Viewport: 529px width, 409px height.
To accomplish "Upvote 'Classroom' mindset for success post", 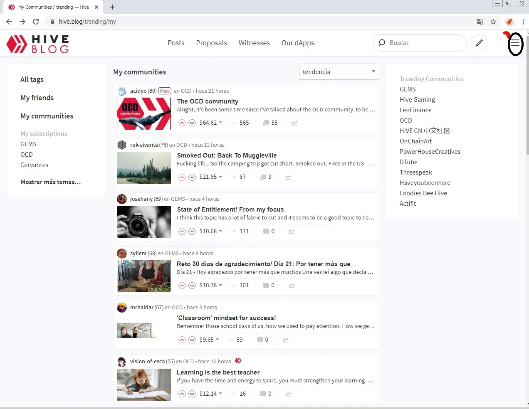I will coord(182,340).
